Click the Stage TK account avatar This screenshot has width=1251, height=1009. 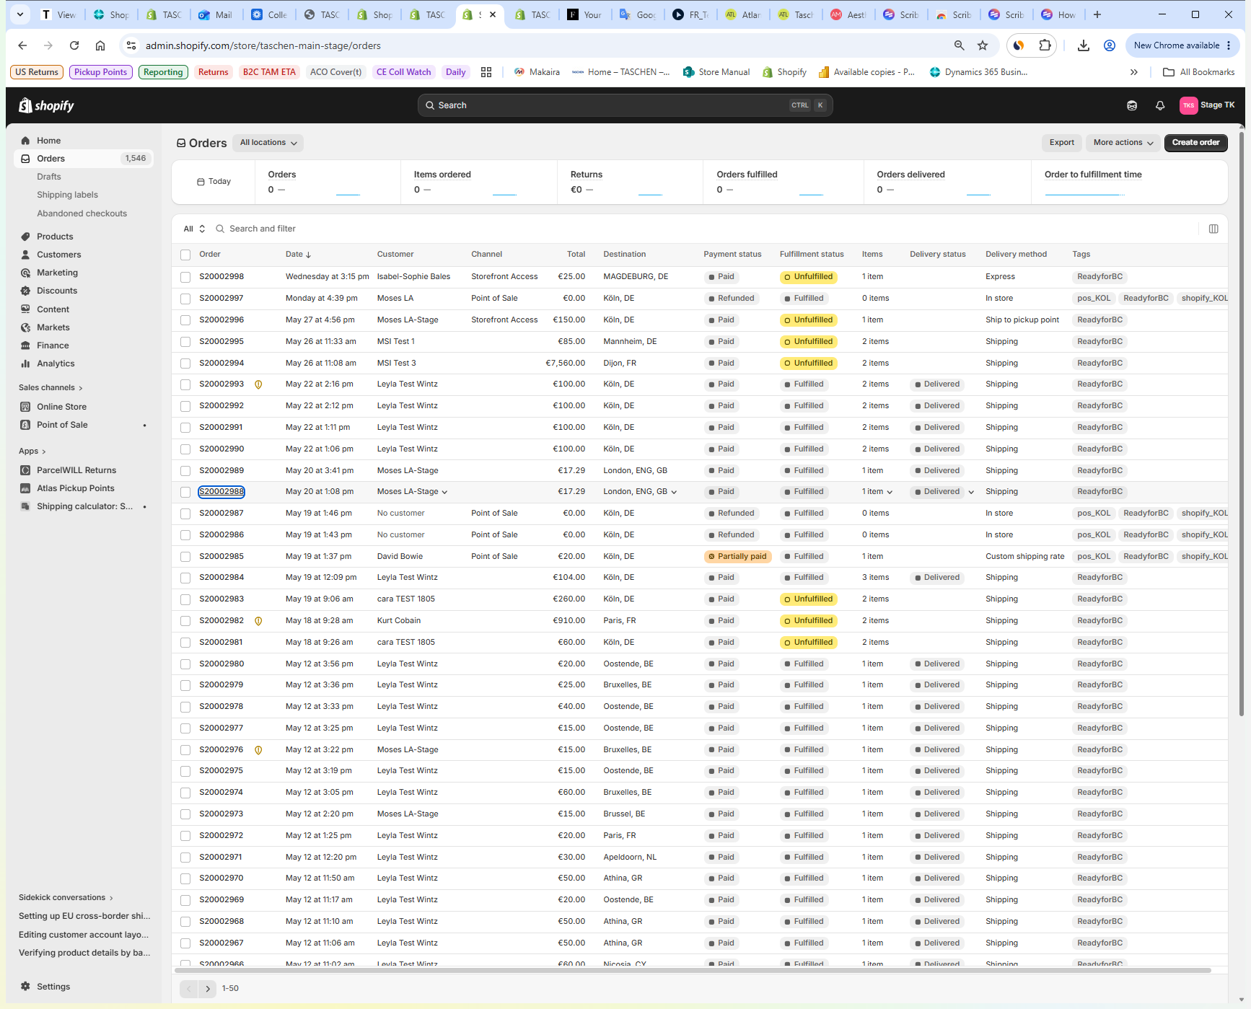tap(1188, 105)
